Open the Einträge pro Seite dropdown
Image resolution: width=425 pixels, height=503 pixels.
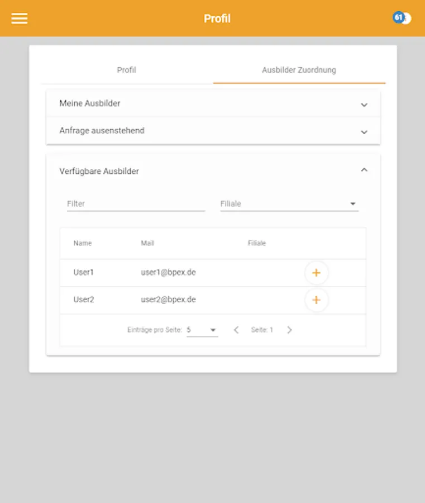202,330
